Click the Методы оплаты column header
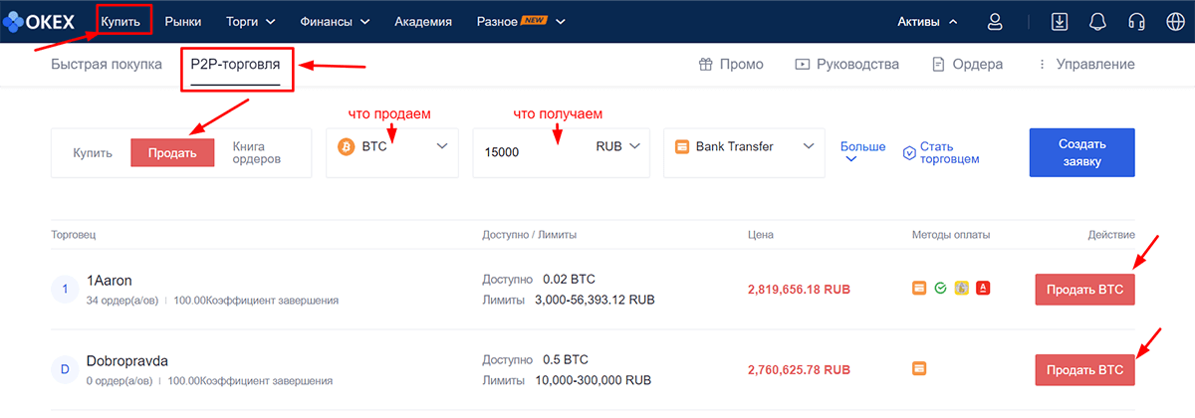Screen dimensions: 1195x418 (951, 235)
